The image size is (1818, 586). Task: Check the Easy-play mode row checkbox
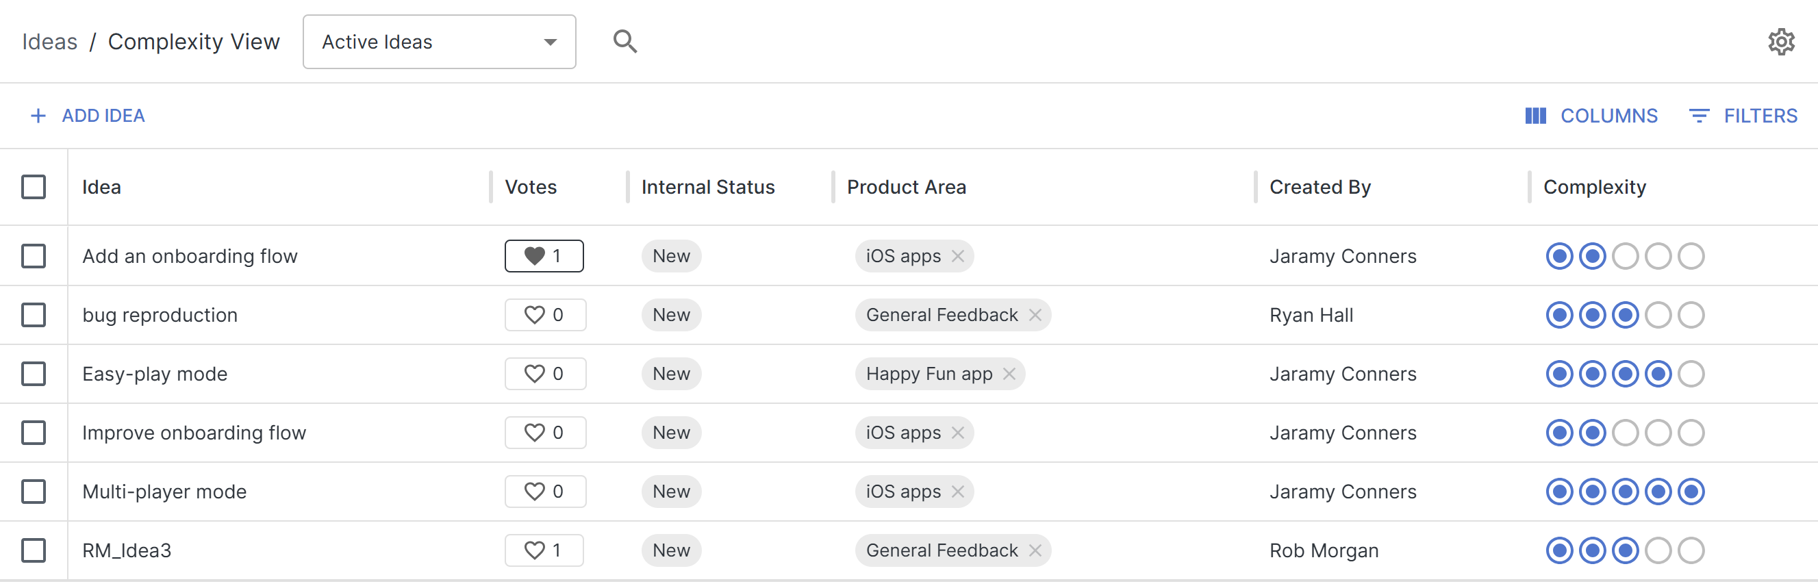click(33, 374)
